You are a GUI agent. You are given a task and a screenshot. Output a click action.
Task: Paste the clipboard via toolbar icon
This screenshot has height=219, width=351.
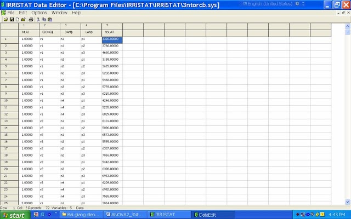[x=50, y=20]
